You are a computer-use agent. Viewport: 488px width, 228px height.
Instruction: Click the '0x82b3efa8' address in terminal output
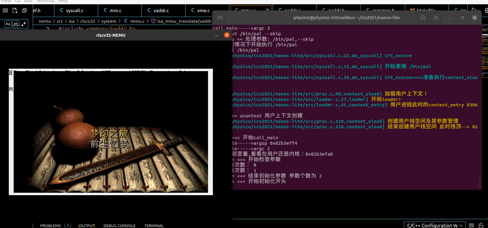point(319,154)
